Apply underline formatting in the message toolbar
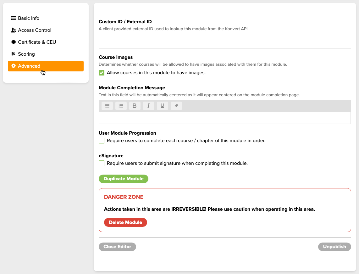 click(162, 106)
